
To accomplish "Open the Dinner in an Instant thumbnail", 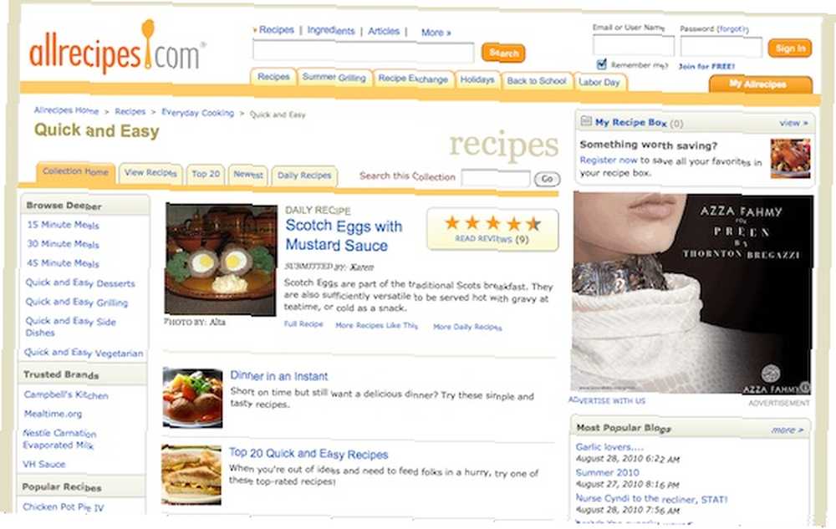I will pos(192,398).
